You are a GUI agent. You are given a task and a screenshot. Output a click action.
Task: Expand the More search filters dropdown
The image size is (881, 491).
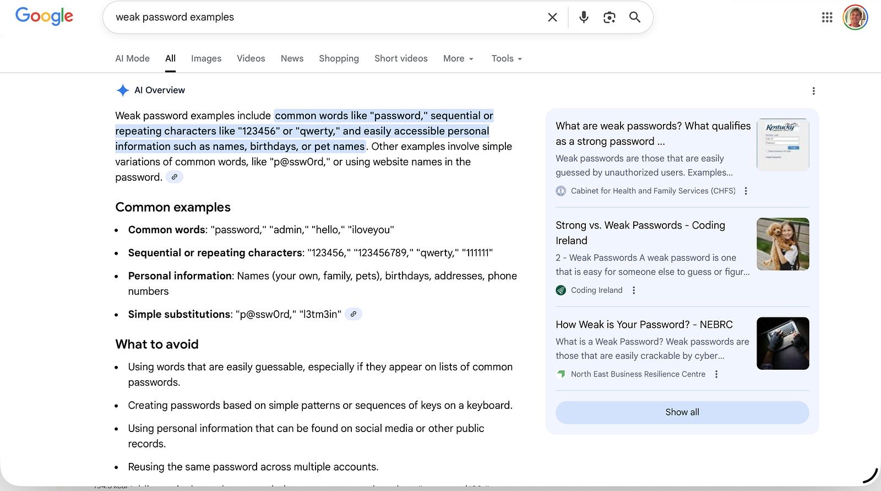458,58
